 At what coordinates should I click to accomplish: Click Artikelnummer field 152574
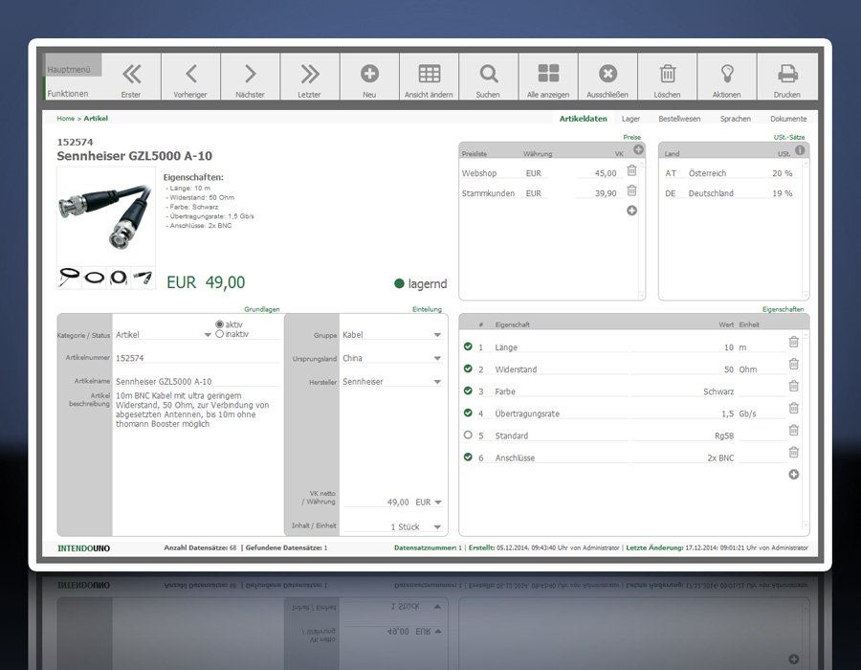[196, 358]
